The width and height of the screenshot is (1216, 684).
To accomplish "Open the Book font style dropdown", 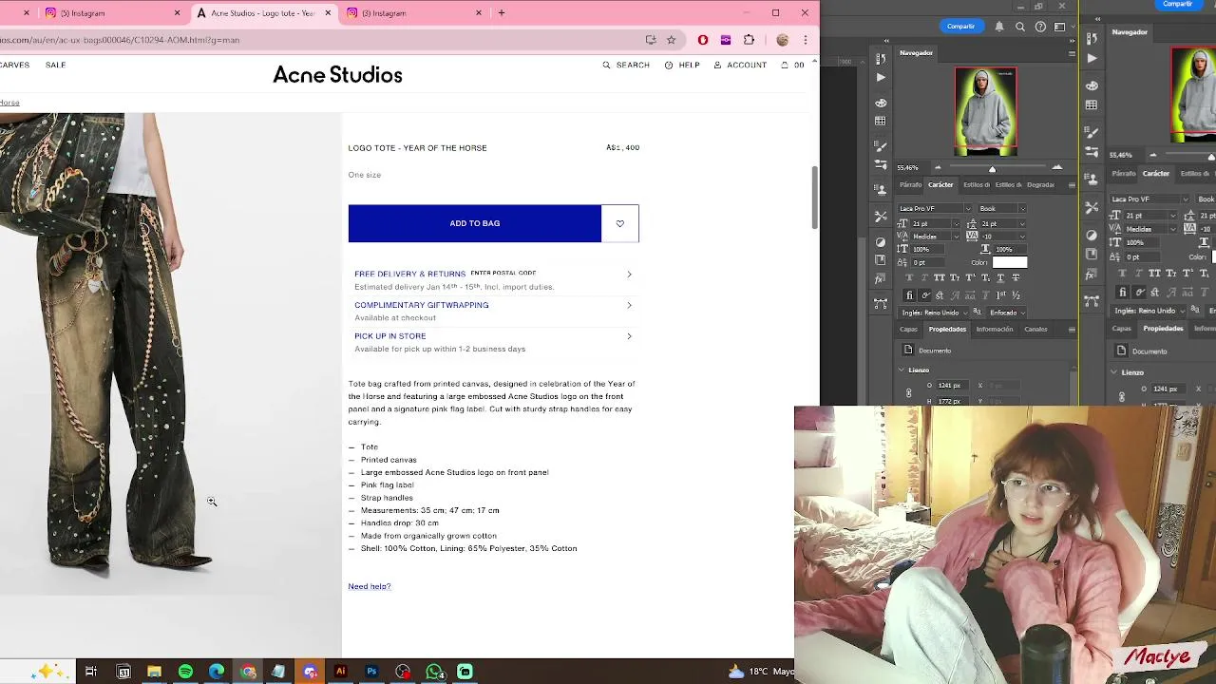I will [x=1001, y=208].
